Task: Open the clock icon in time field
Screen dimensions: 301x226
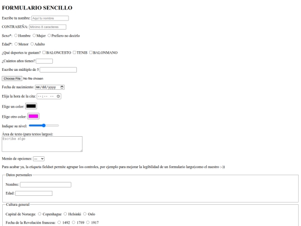Action: pyautogui.click(x=58, y=97)
